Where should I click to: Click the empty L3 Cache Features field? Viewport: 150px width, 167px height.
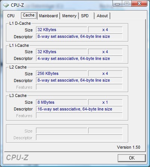[x=79, y=115]
